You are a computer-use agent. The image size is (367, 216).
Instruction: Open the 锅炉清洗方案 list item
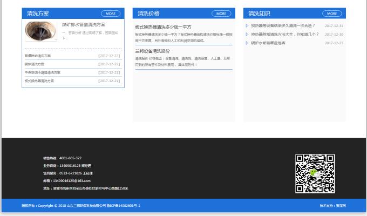point(36,64)
